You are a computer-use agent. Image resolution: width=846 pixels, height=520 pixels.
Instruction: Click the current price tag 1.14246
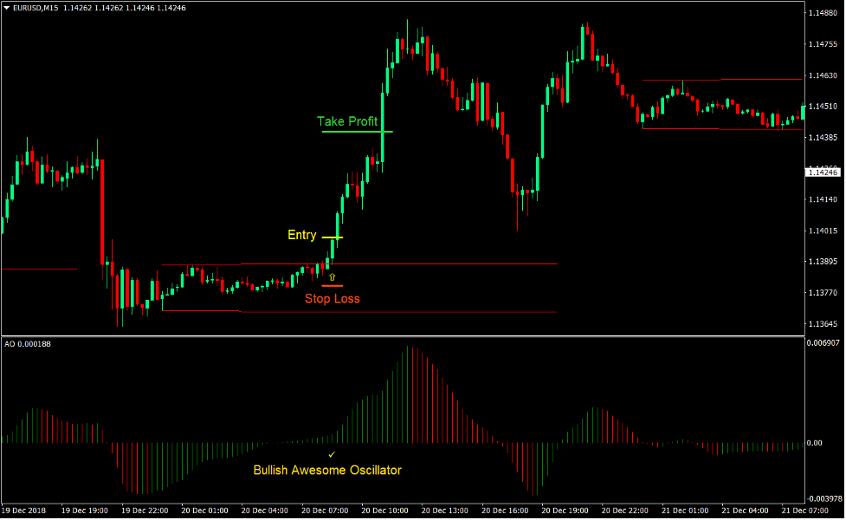[x=821, y=172]
